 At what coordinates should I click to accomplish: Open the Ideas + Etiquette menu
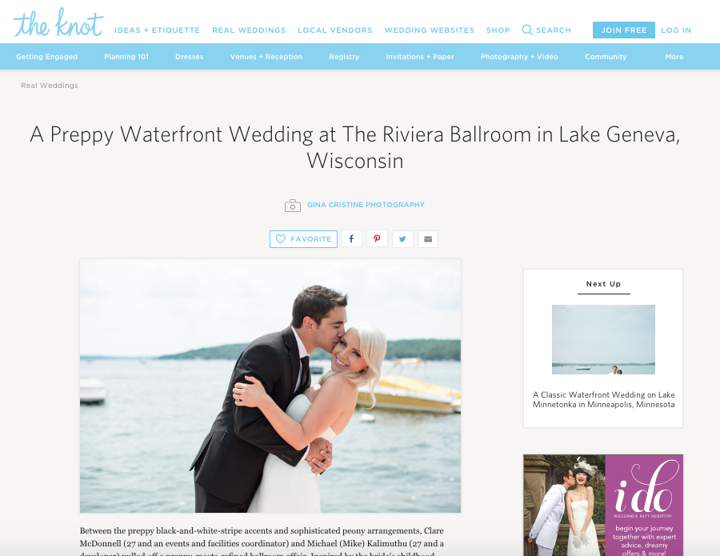point(157,30)
